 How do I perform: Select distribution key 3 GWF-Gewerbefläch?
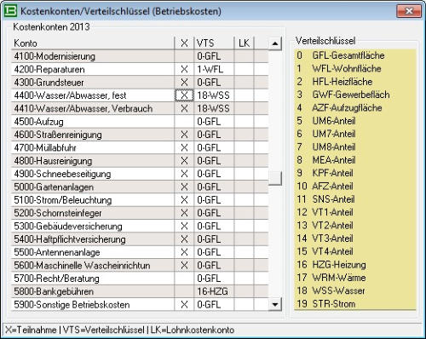tap(355, 95)
